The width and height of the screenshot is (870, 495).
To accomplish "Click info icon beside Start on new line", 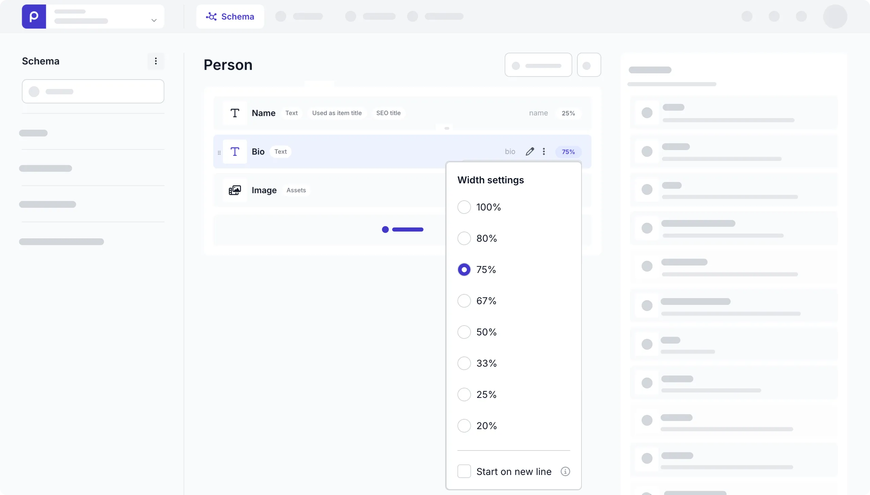I will (x=565, y=472).
